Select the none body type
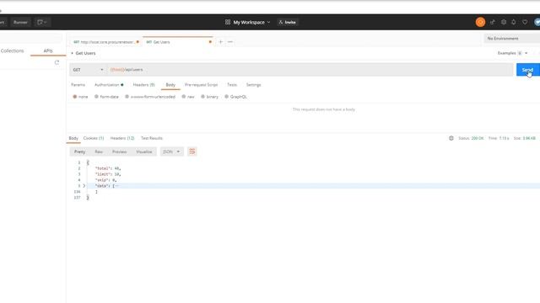540x303 pixels. tap(80, 97)
